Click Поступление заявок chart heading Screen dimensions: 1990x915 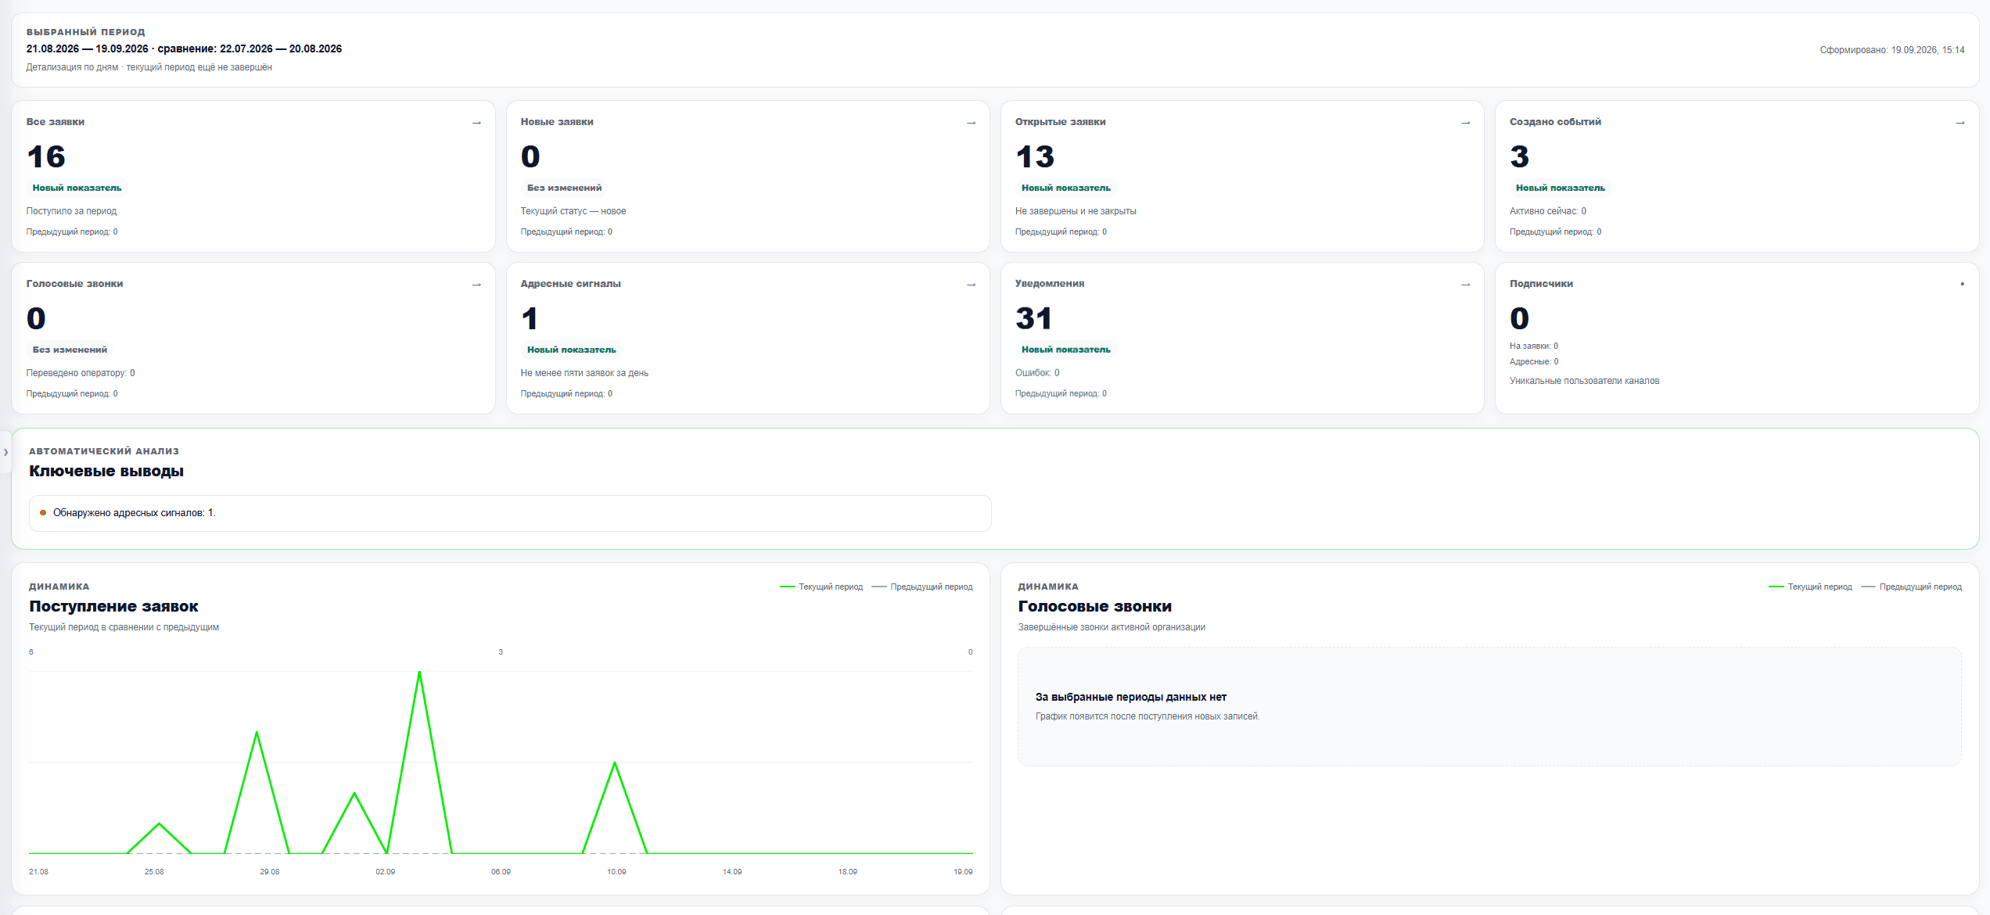tap(113, 606)
